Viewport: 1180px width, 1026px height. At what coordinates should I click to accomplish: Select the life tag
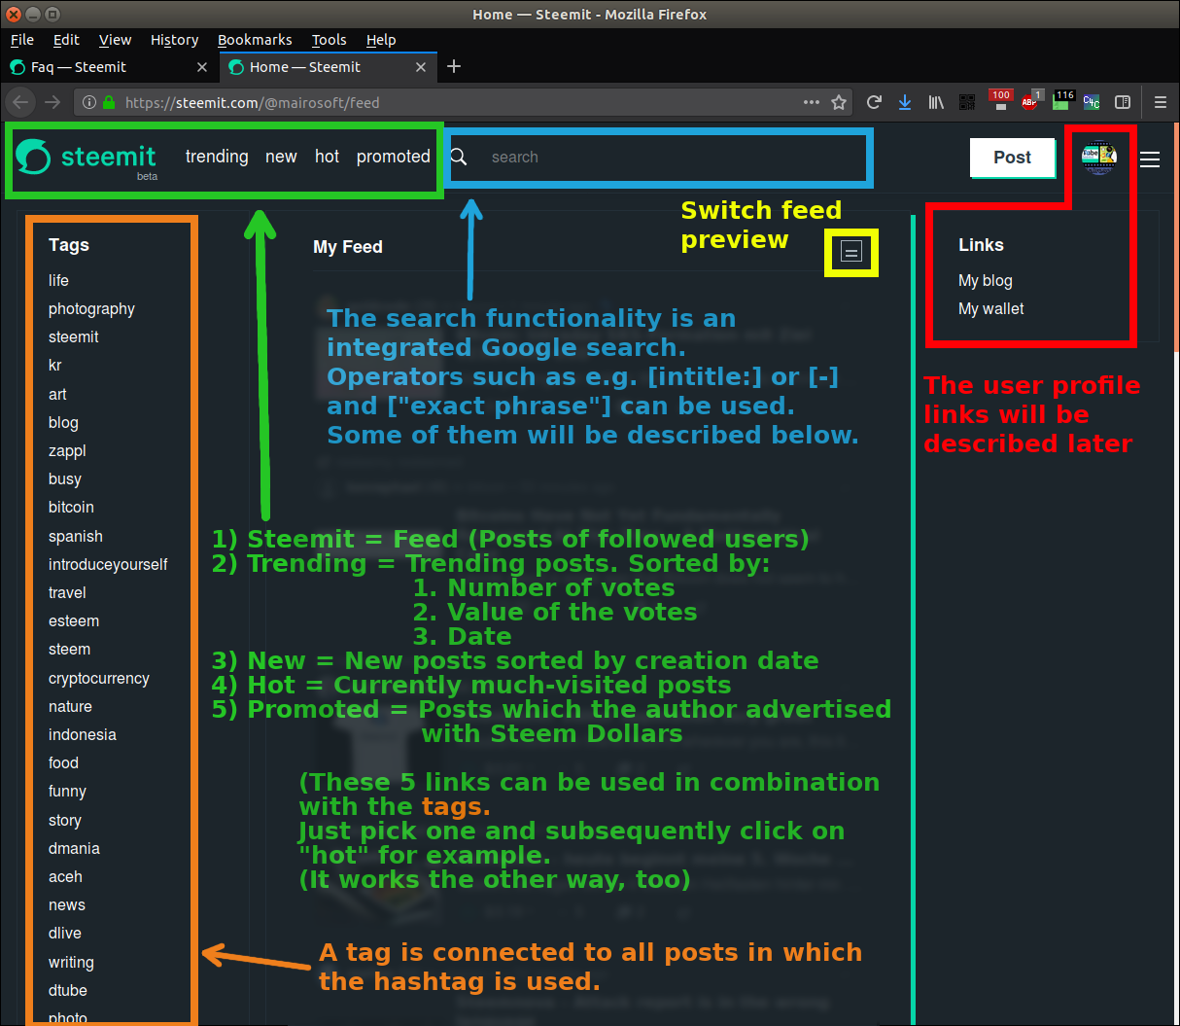[x=58, y=280]
